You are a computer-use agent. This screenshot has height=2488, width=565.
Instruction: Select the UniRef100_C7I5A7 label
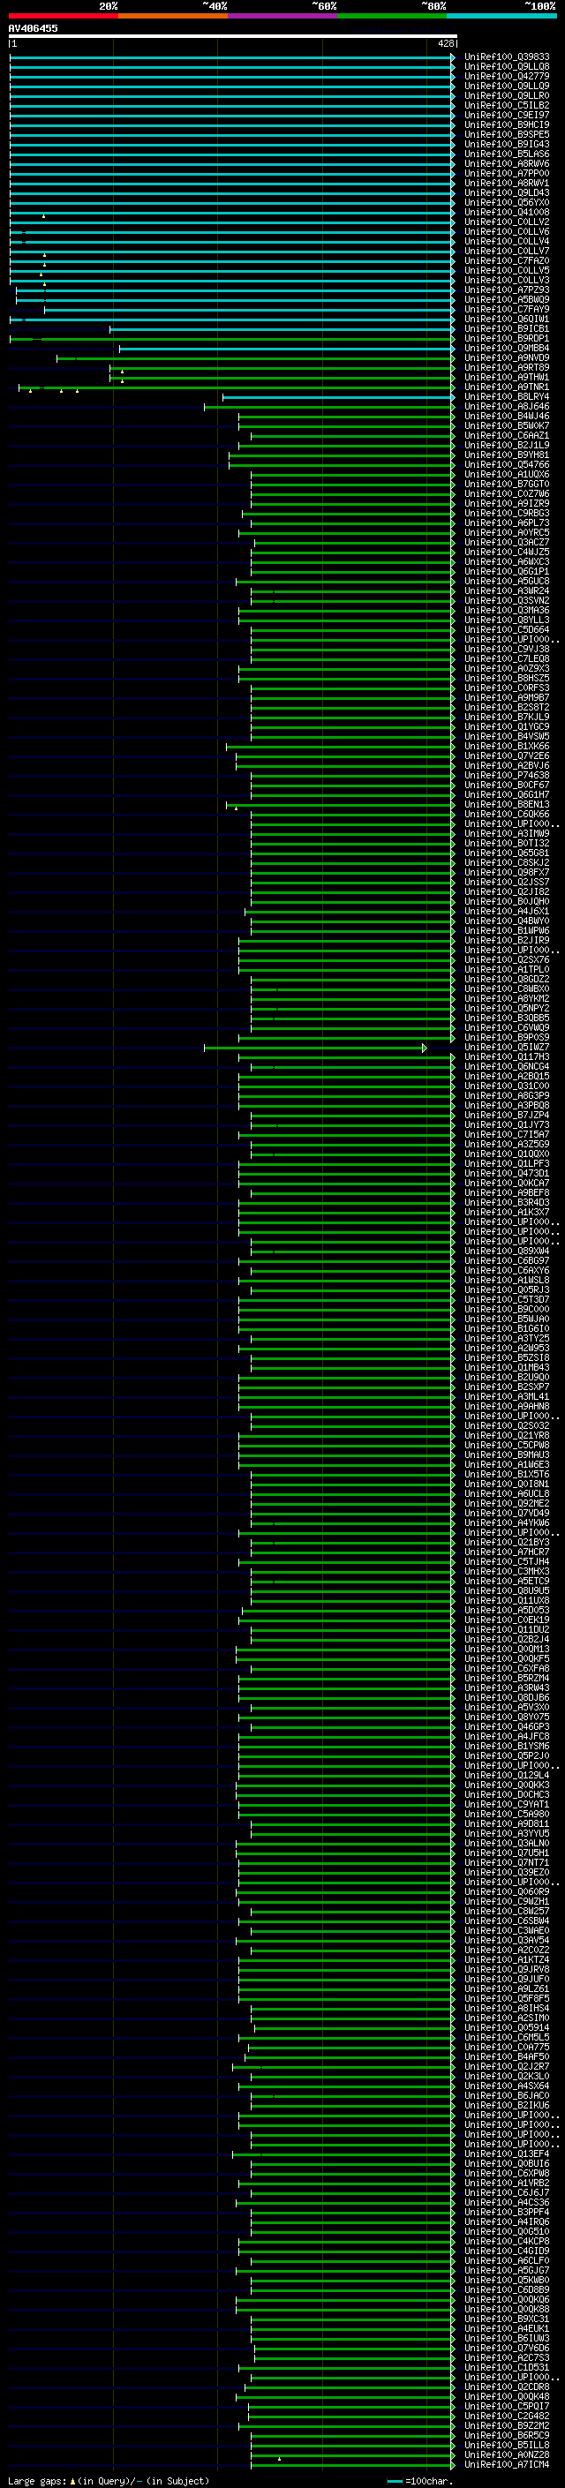[507, 1135]
